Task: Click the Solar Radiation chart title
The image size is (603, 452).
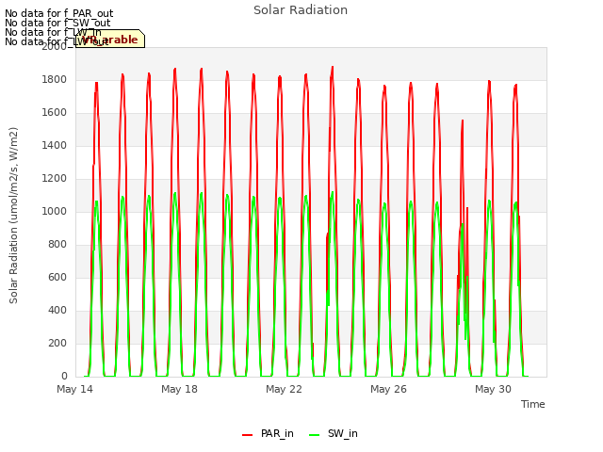Action: coord(301,10)
